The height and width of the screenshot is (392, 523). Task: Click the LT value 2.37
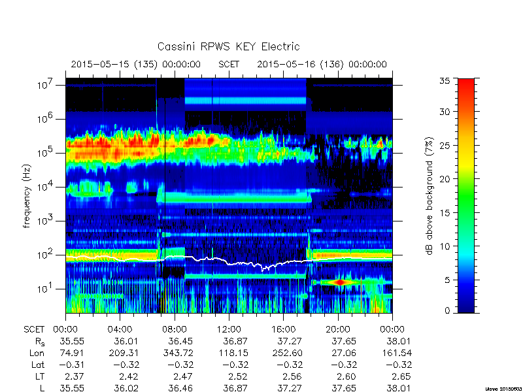(74, 377)
